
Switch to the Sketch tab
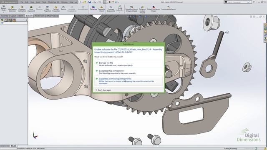pyautogui.click(x=21, y=16)
